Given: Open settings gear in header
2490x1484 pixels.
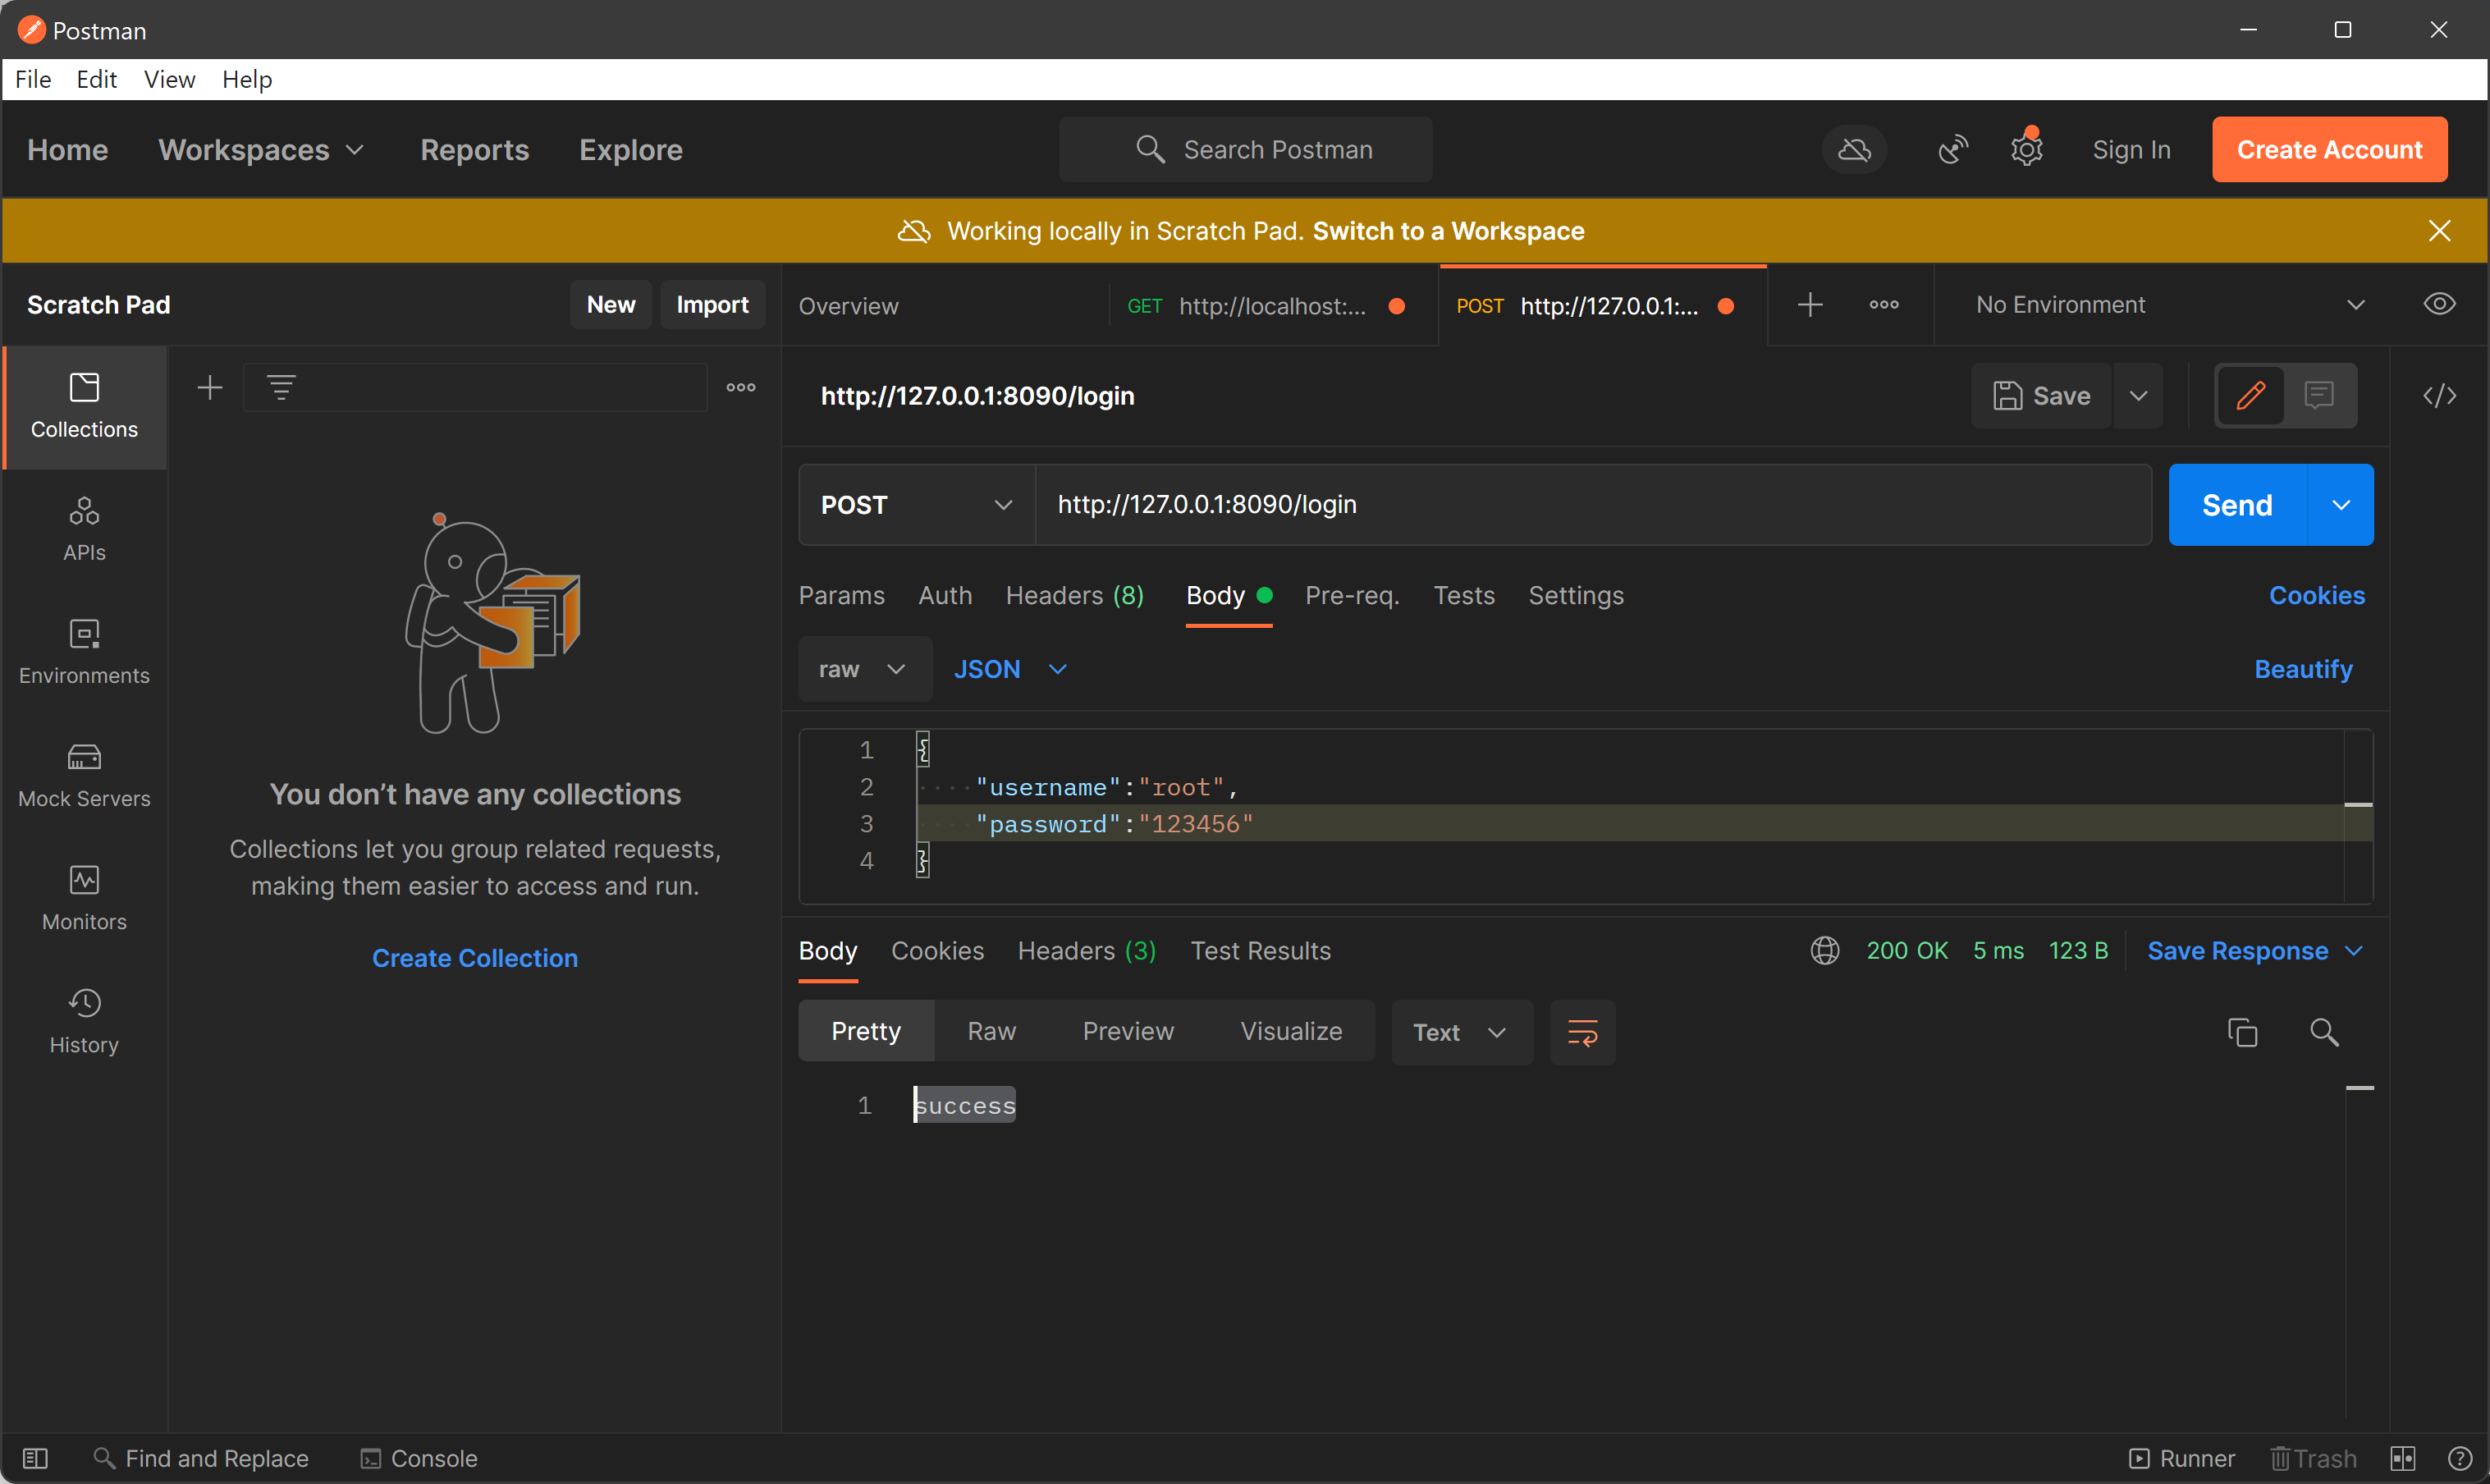Looking at the screenshot, I should click(x=2026, y=150).
